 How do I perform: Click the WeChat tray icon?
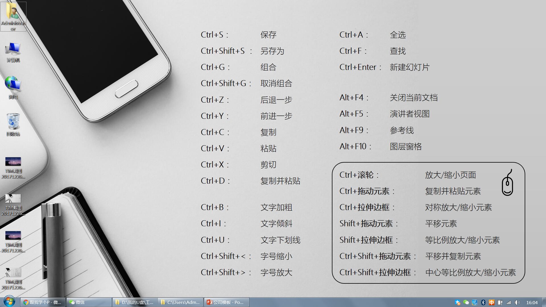pos(466,302)
